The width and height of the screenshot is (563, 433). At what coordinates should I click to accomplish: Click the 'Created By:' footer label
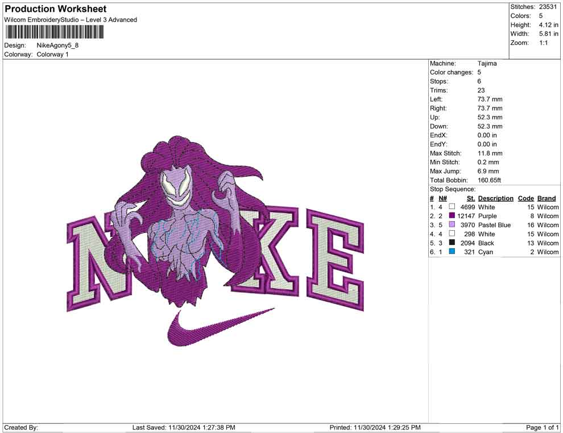[x=21, y=427]
